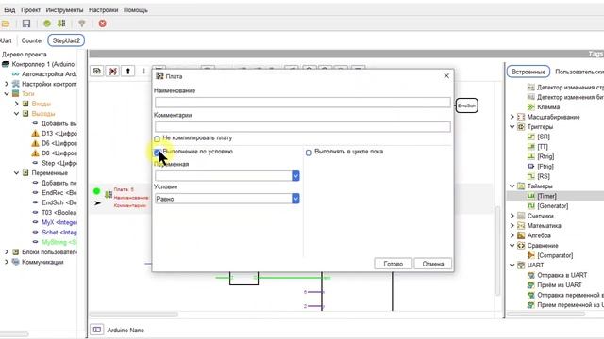Click the Клемма block icon
The height and width of the screenshot is (339, 604).
[530, 106]
